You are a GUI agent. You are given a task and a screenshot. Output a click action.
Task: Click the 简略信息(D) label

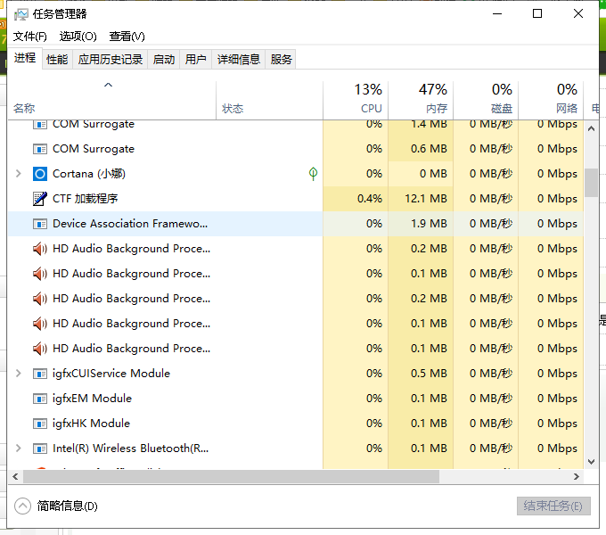click(67, 506)
